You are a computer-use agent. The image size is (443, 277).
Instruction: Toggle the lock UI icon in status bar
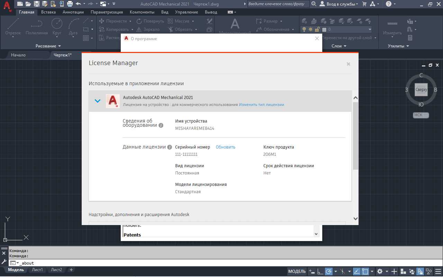tap(420, 271)
